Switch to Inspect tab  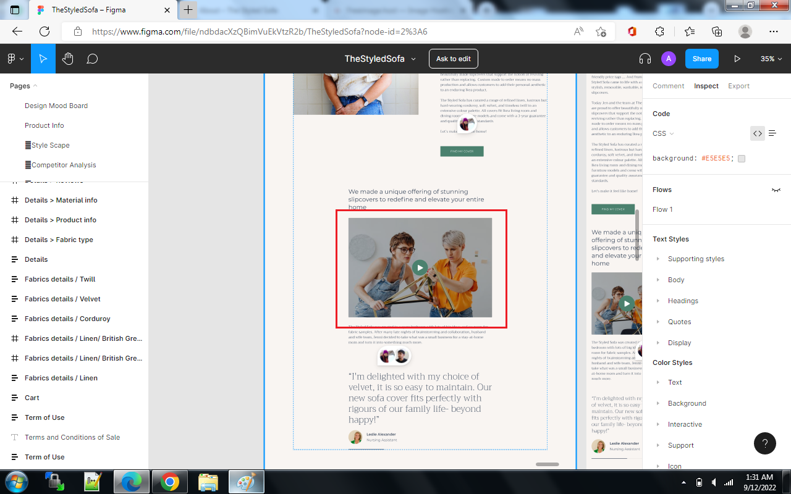point(706,86)
